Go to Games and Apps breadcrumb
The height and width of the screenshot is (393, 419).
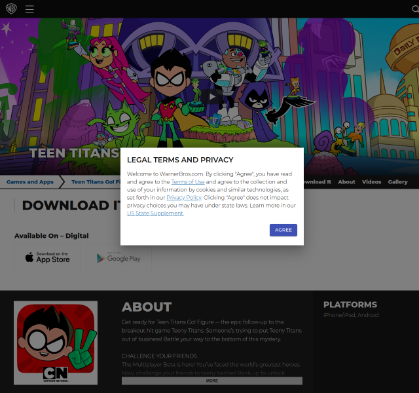pyautogui.click(x=30, y=182)
